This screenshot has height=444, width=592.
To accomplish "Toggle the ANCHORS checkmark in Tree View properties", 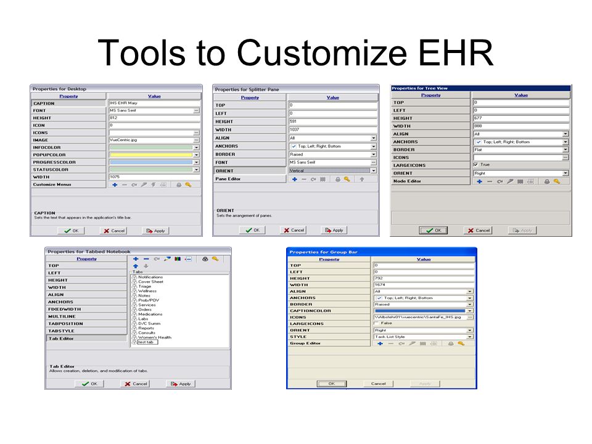I will pos(479,142).
